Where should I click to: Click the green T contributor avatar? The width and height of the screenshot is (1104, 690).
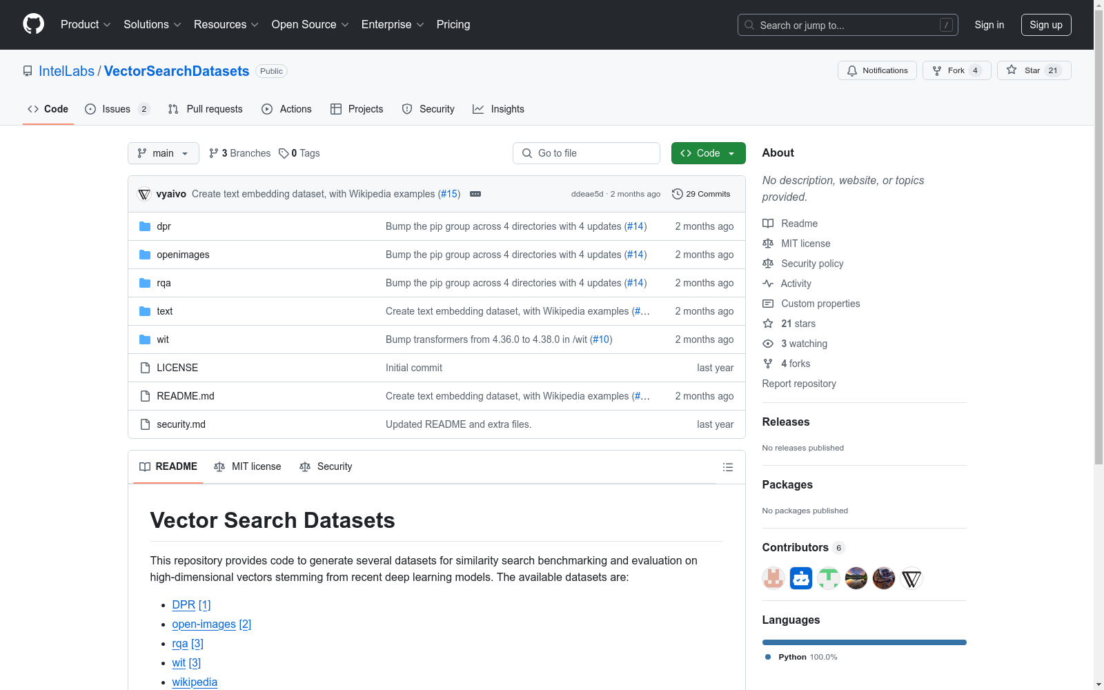pos(829,578)
